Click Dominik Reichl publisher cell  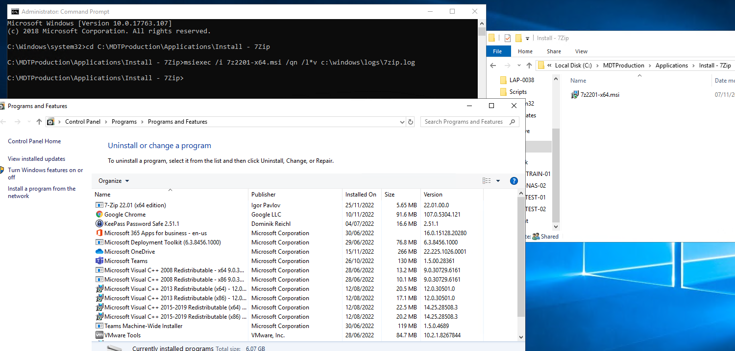pyautogui.click(x=271, y=224)
